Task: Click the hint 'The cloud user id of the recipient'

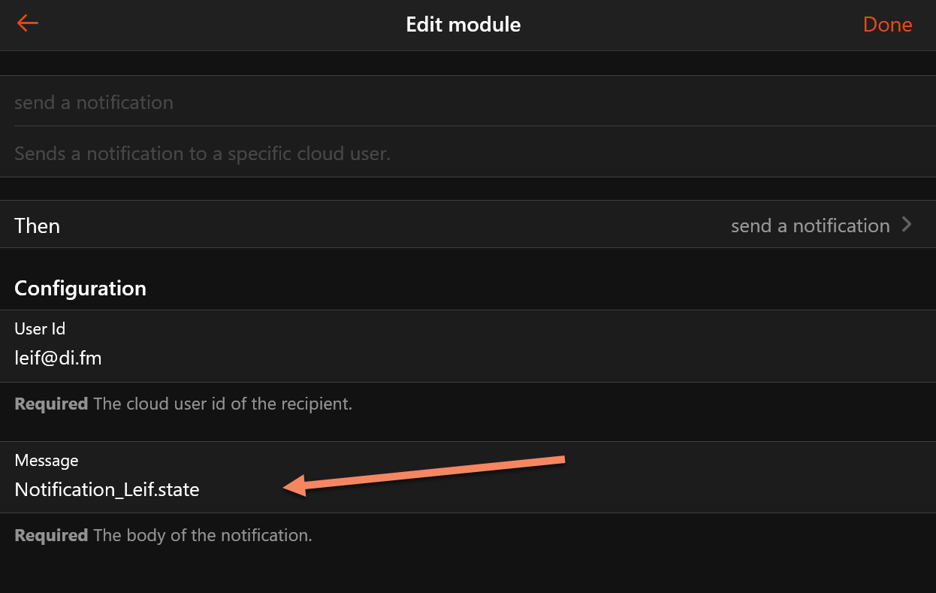Action: [222, 404]
